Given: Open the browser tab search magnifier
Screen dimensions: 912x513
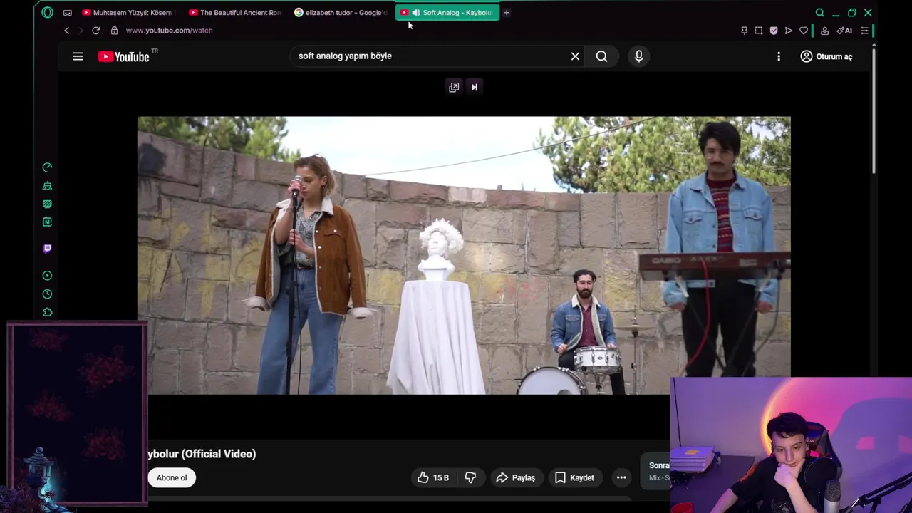Looking at the screenshot, I should click(820, 13).
